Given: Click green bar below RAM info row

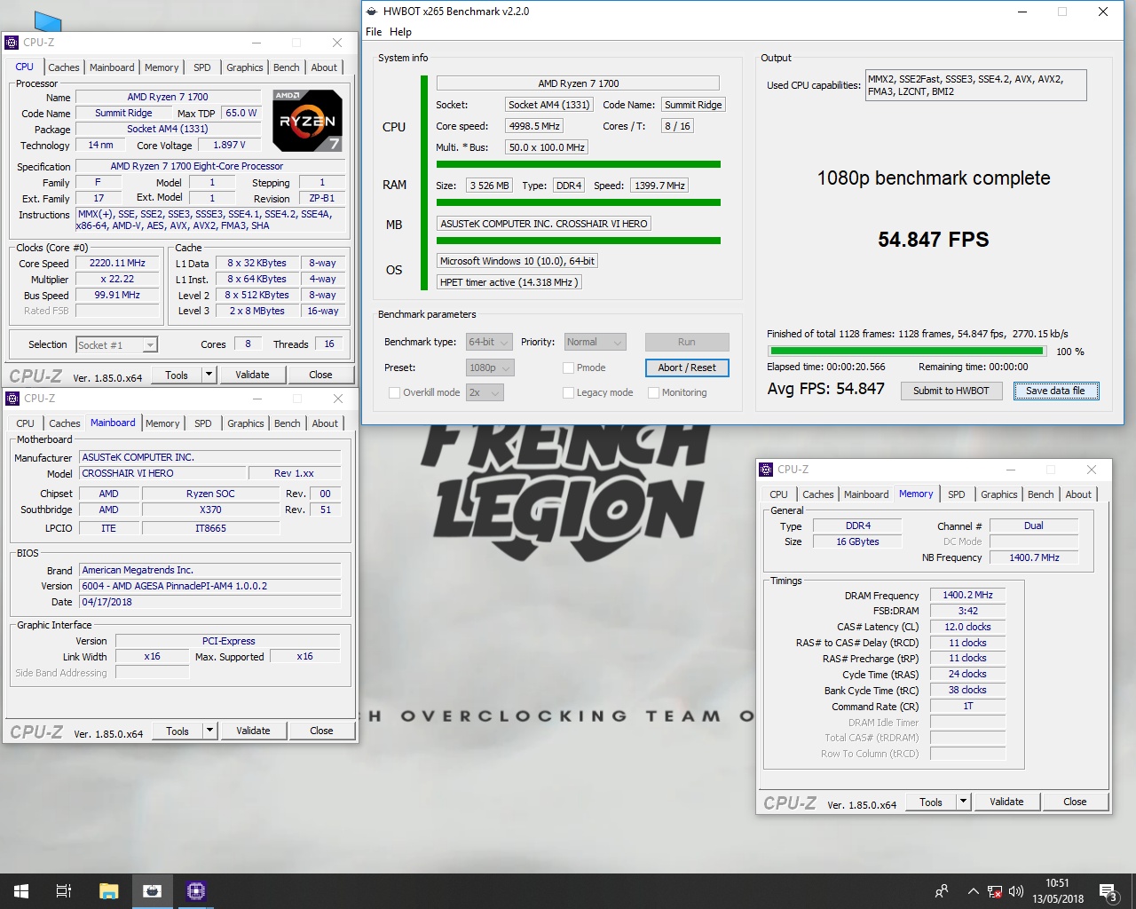Looking at the screenshot, I should (x=579, y=202).
